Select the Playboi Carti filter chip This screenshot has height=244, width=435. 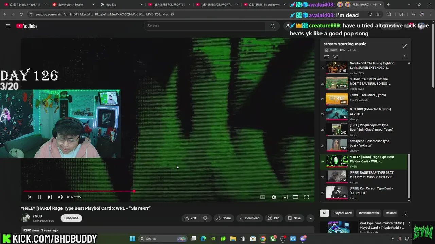[x=343, y=213]
